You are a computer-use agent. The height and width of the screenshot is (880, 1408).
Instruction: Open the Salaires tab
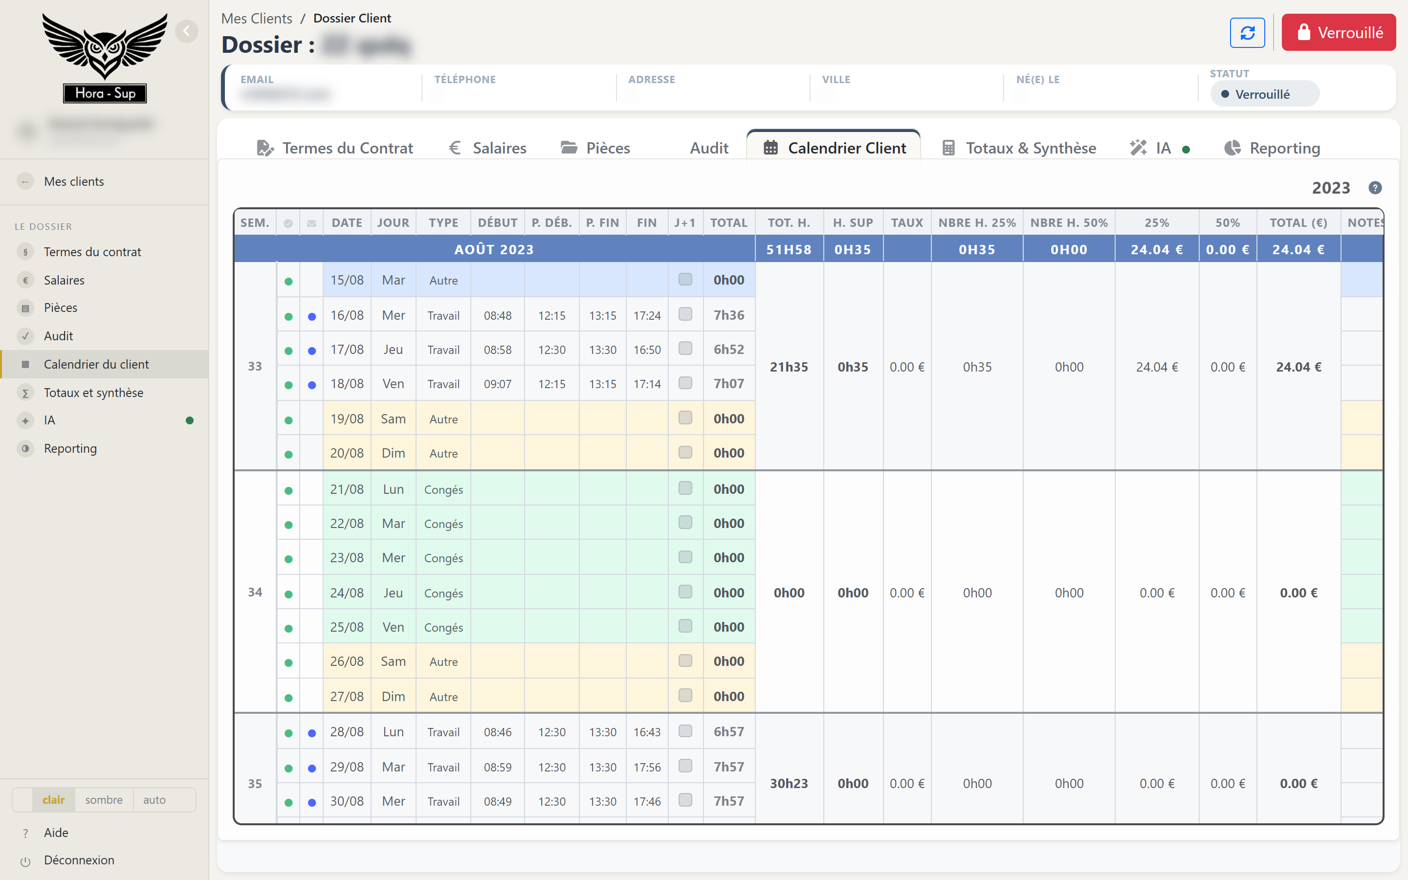pos(487,148)
